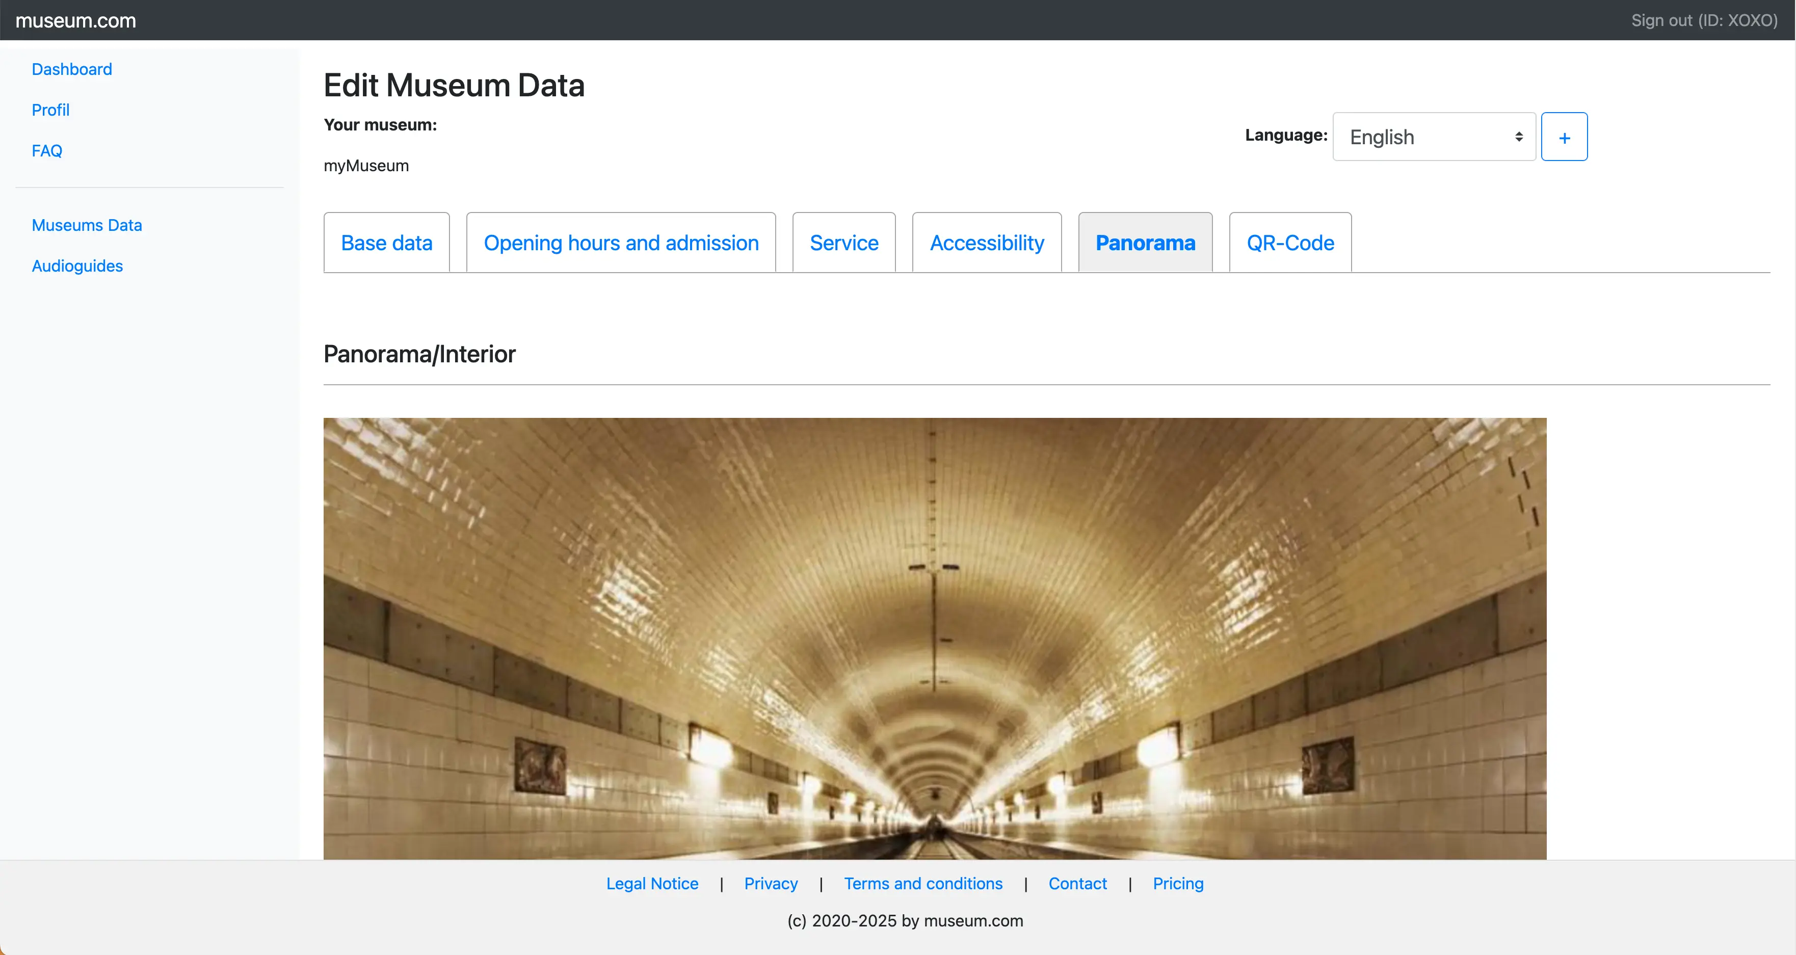The image size is (1796, 955).
Task: Switch to the Base data tab
Action: [386, 243]
